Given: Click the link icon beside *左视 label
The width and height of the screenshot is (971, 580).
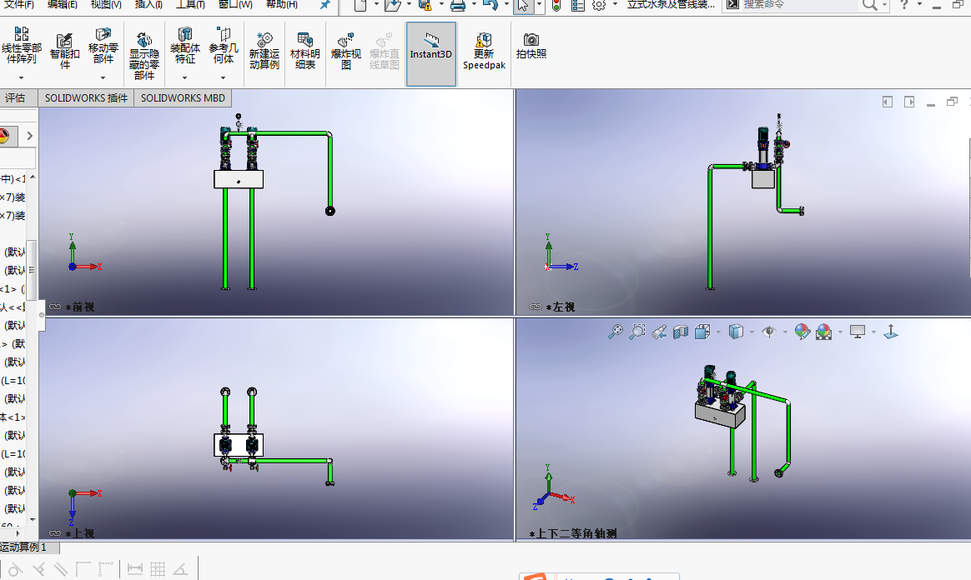Looking at the screenshot, I should (536, 307).
